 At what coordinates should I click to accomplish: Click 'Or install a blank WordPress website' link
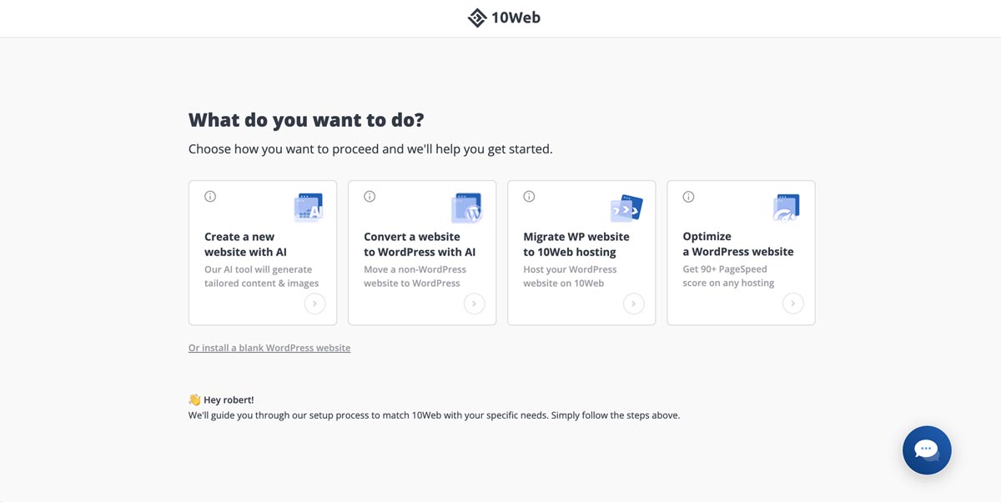click(269, 348)
